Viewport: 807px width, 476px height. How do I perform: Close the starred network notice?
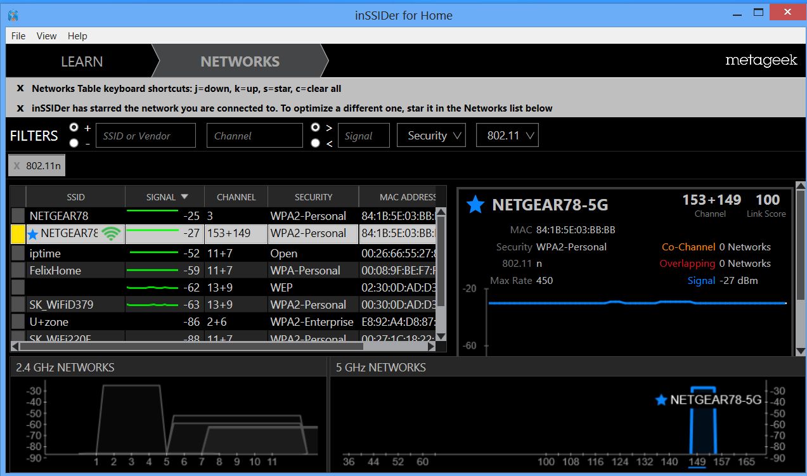point(20,108)
